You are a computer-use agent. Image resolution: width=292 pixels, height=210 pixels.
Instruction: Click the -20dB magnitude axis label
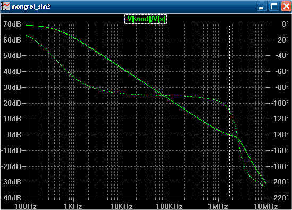(x=11, y=166)
